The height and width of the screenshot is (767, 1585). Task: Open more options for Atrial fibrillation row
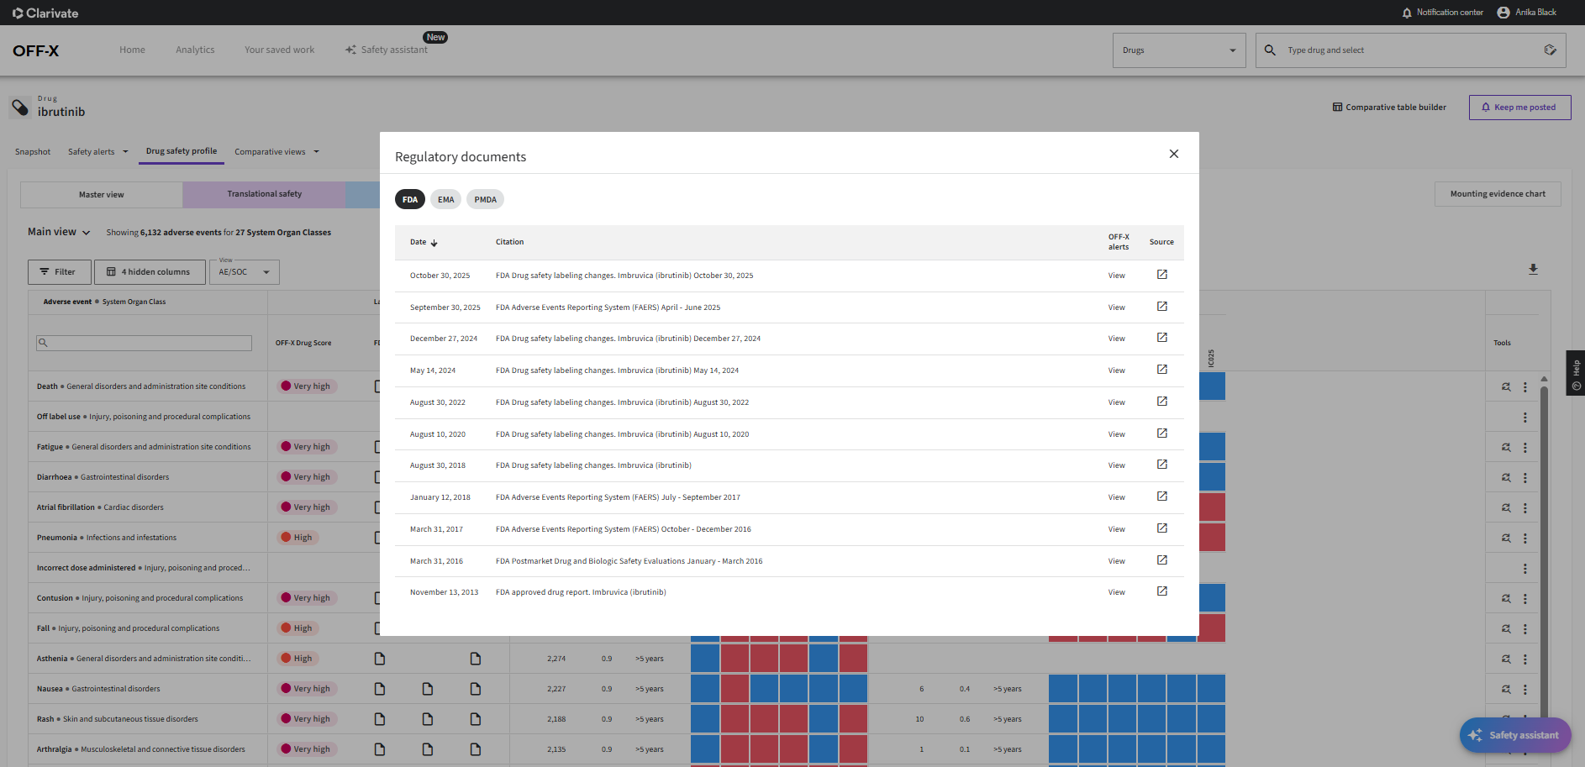point(1524,508)
